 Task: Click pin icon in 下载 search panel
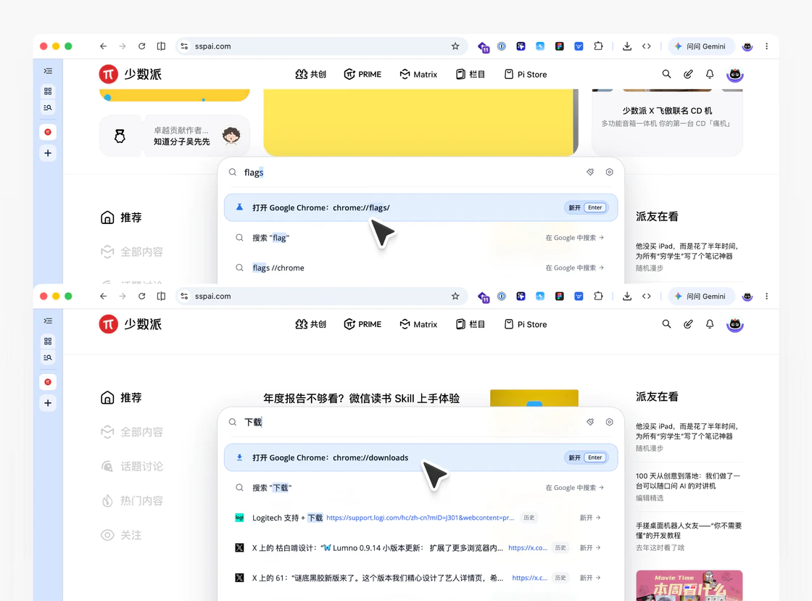pyautogui.click(x=590, y=422)
